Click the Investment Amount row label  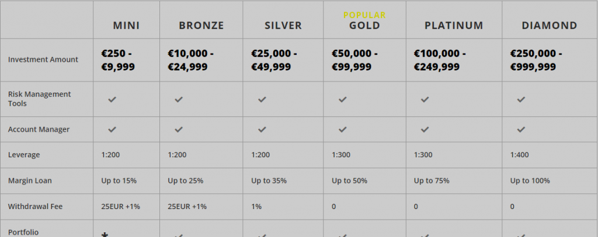tap(43, 59)
